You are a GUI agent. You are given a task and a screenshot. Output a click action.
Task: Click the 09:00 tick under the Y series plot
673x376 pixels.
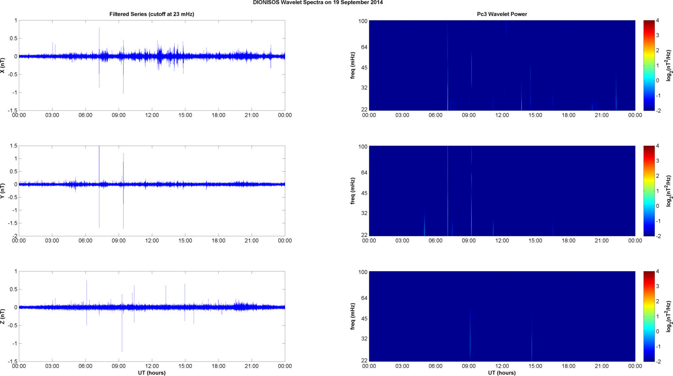point(119,241)
